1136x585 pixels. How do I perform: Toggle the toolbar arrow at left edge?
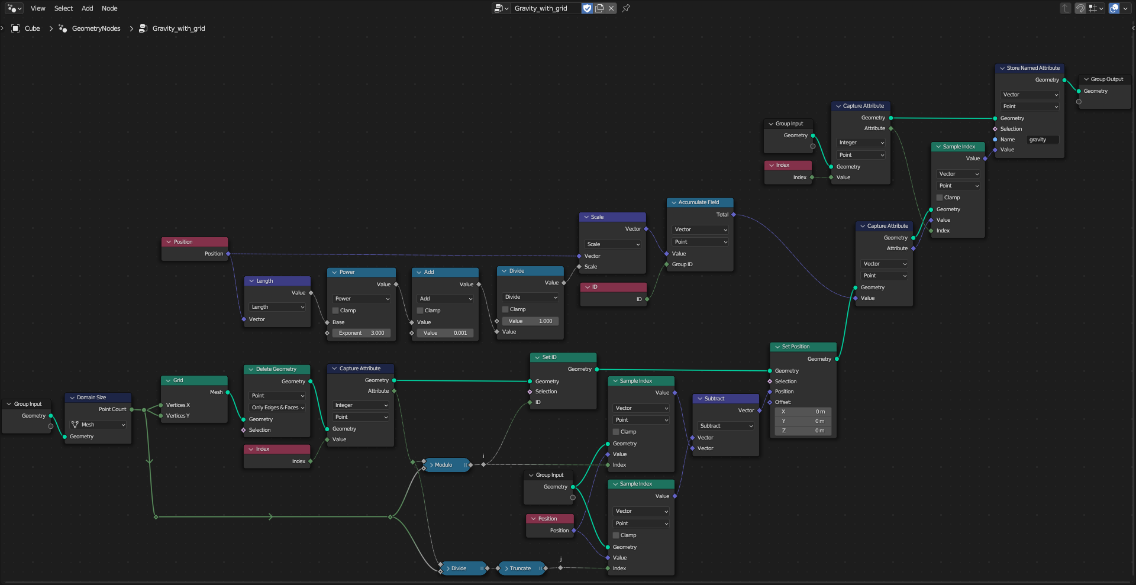pyautogui.click(x=2, y=28)
